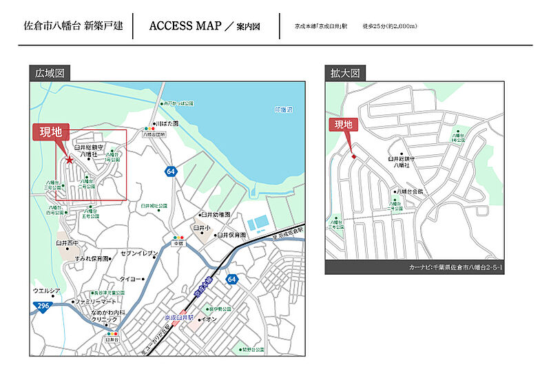Screen dimensions: 551x389
Task: Click the route 64 shield near 川ばた園
Action: point(170,171)
